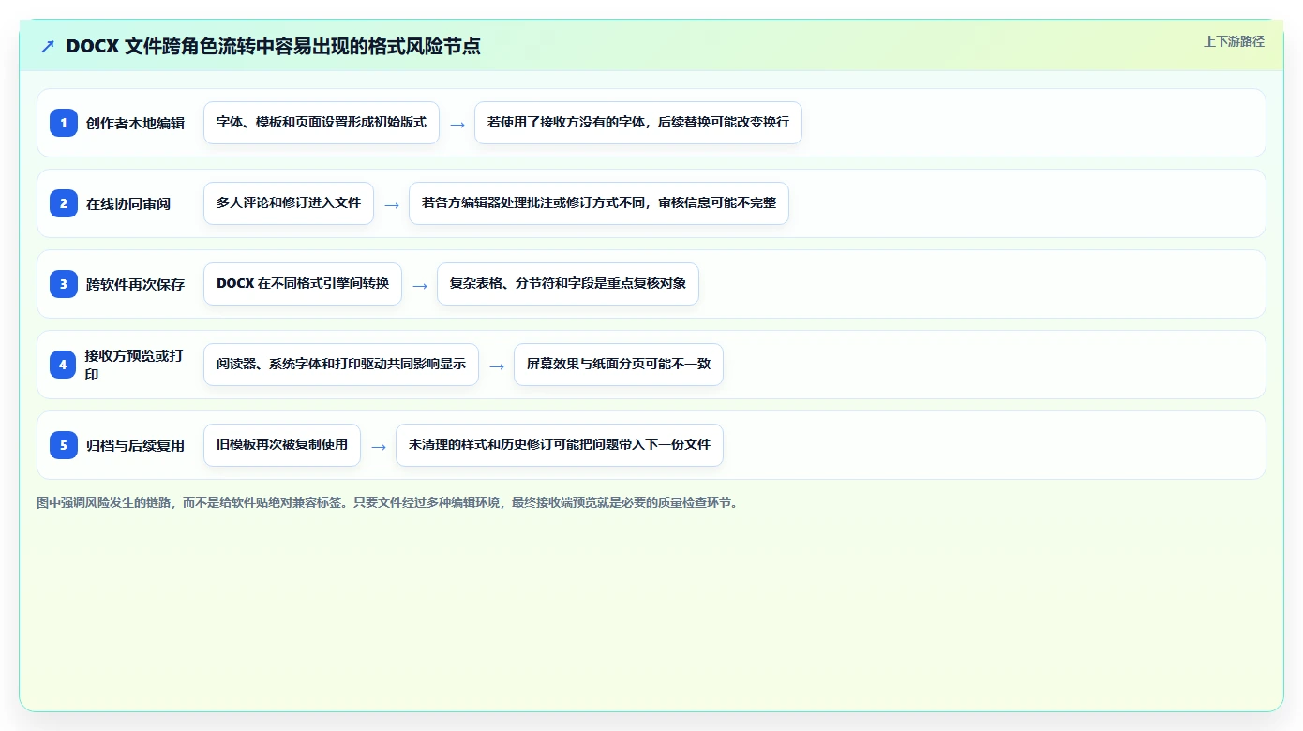Click the step 2 number badge
Screen dimensions: 1303x731
tap(64, 203)
